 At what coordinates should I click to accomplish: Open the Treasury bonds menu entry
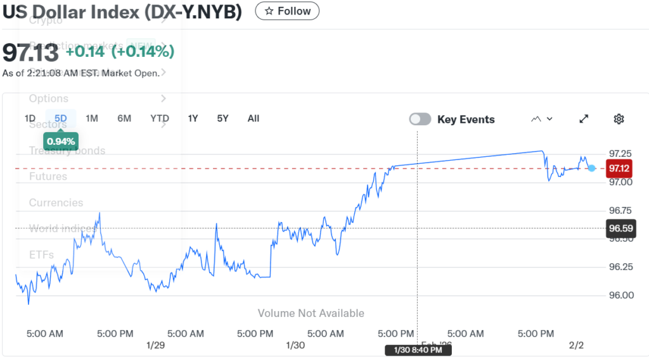(x=67, y=151)
